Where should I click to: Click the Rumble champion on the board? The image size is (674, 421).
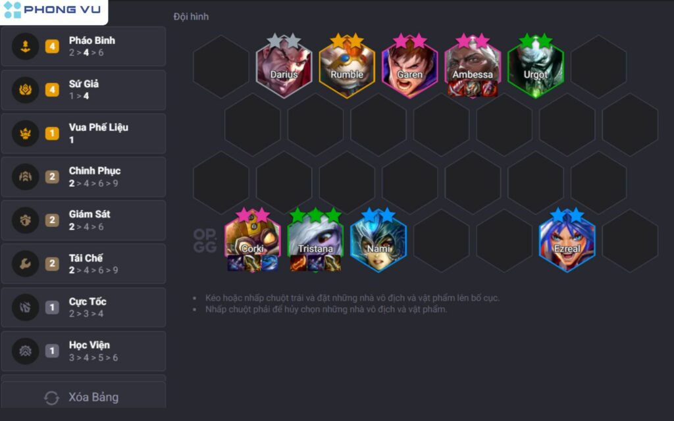(x=347, y=67)
